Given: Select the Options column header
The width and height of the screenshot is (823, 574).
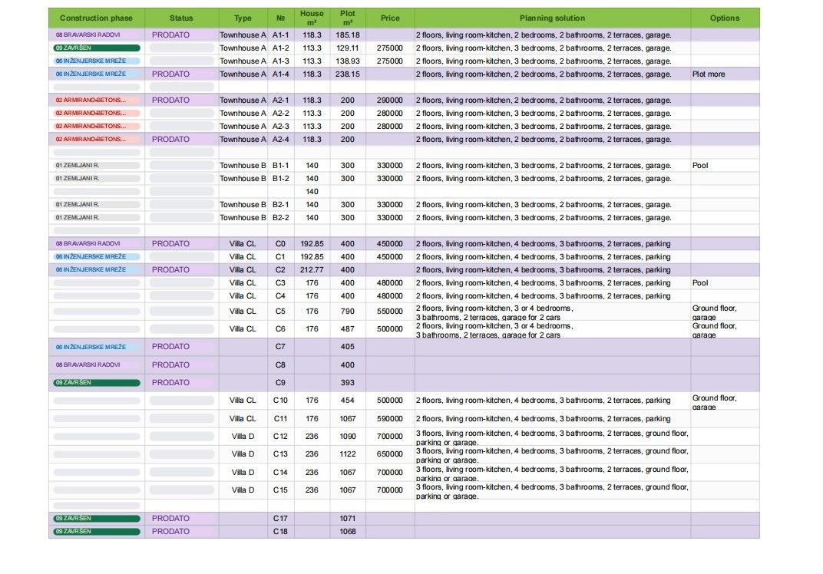Looking at the screenshot, I should (x=725, y=18).
